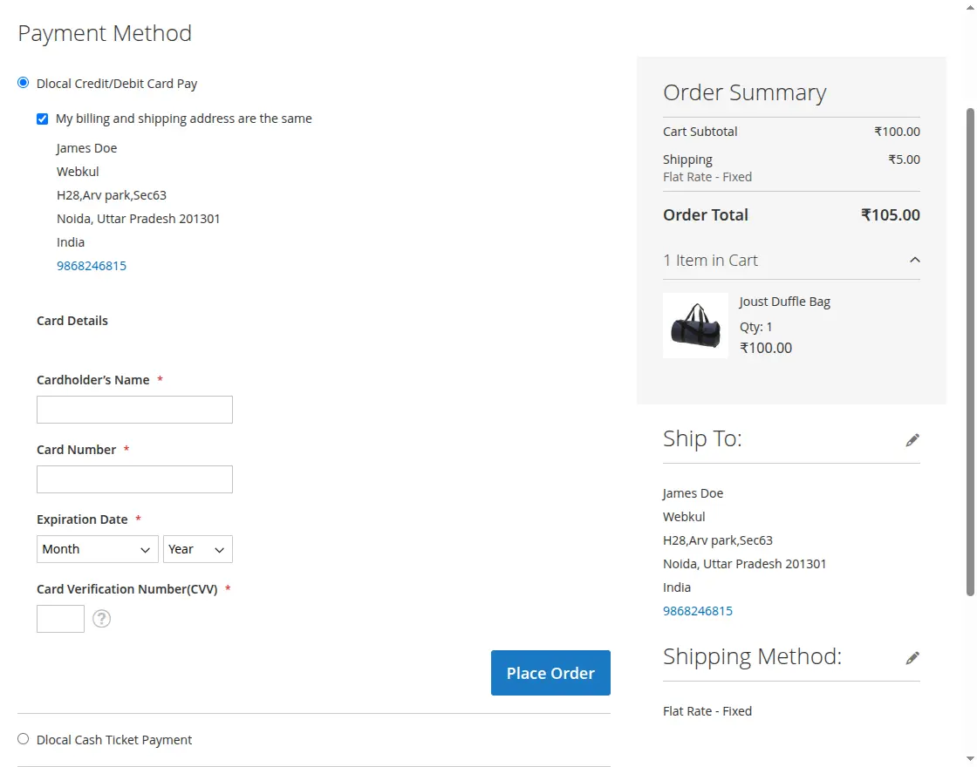Click the Joust Duffle Bag product name
The width and height of the screenshot is (977, 767).
click(784, 302)
